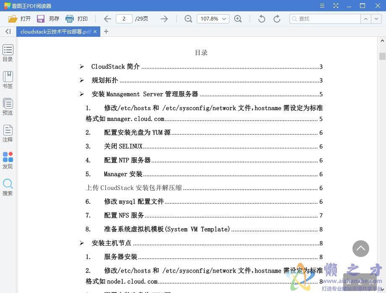Open the 配置安装光盘为 YUM 源 entry
The height and width of the screenshot is (293, 386).
[204, 133]
